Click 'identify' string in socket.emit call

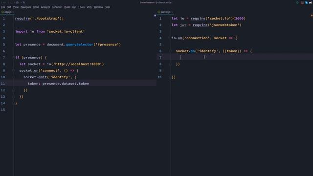(x=60, y=77)
